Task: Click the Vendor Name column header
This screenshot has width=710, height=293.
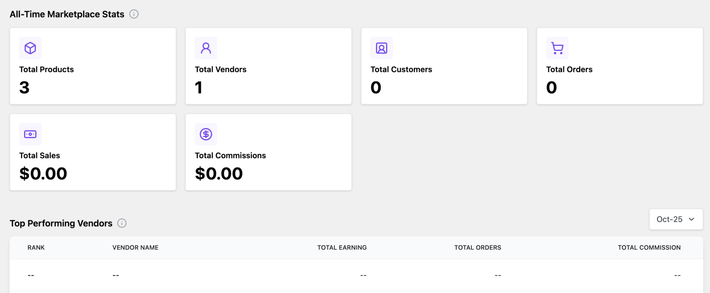Action: point(135,248)
